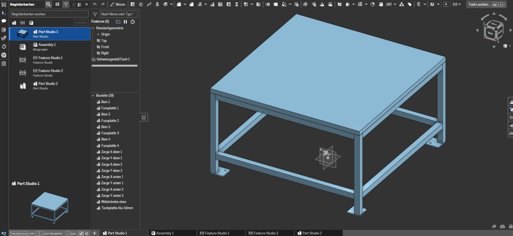Switch to the Feature Studio 2 bottom tab
Image resolution: width=513 pixels, height=236 pixels.
[270, 233]
